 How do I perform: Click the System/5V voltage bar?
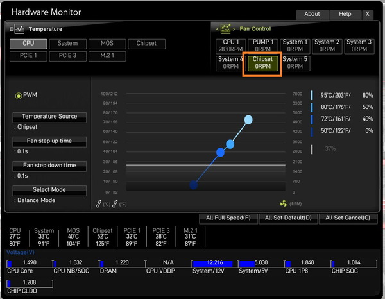261,264
